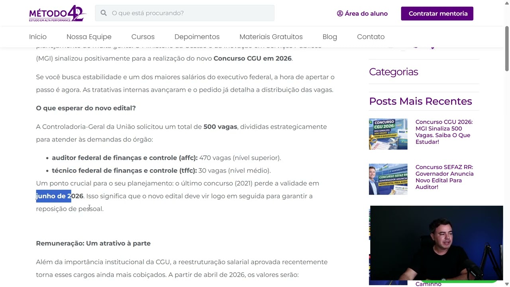This screenshot has width=510, height=287.
Task: Open the Concurso CGU 2026 post thumbnail
Action: [388, 134]
